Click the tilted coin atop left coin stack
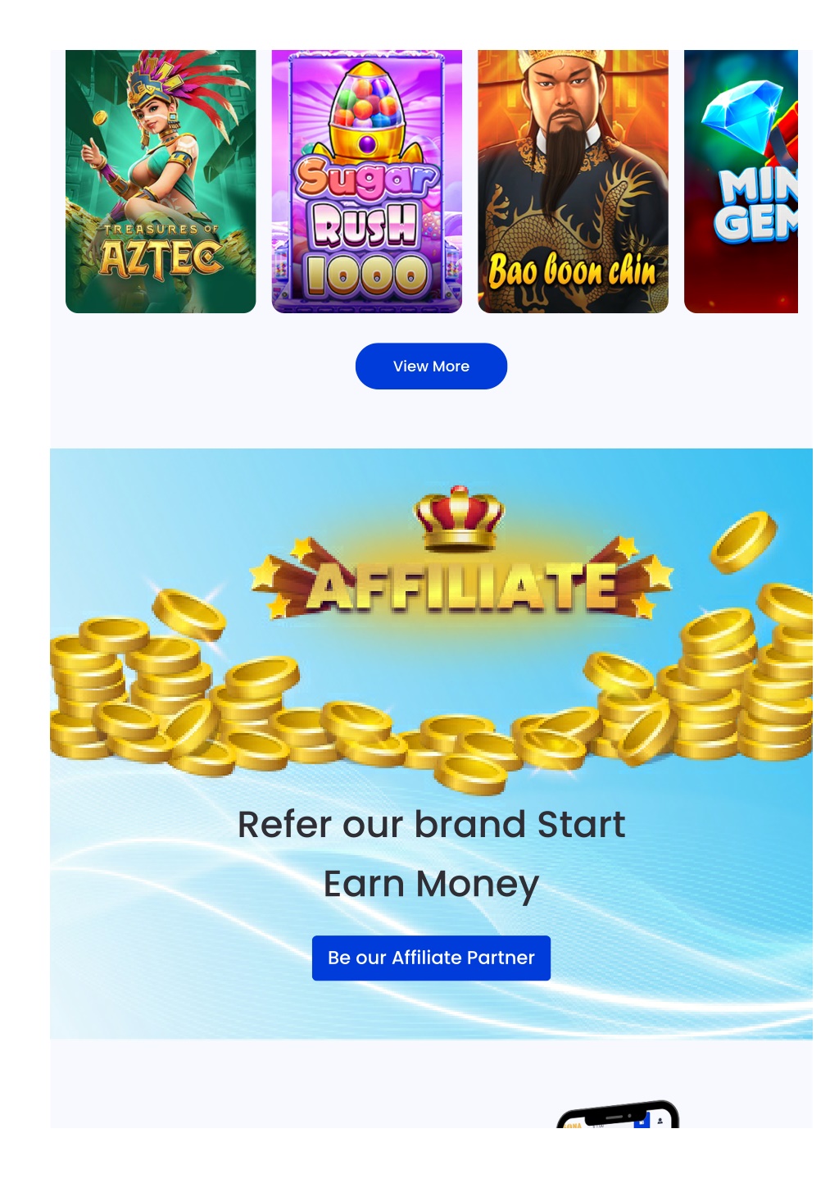This screenshot has height=1188, width=839. click(188, 614)
